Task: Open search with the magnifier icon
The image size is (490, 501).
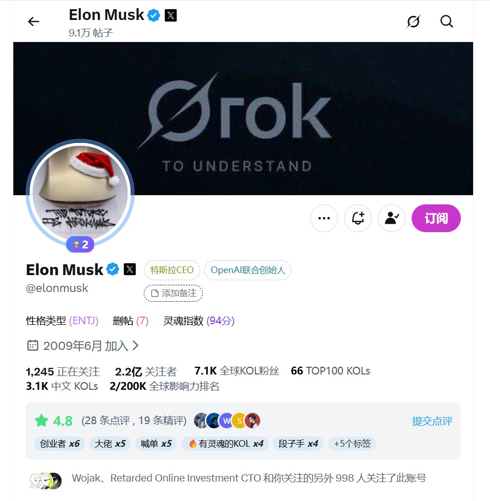Action: click(x=446, y=22)
